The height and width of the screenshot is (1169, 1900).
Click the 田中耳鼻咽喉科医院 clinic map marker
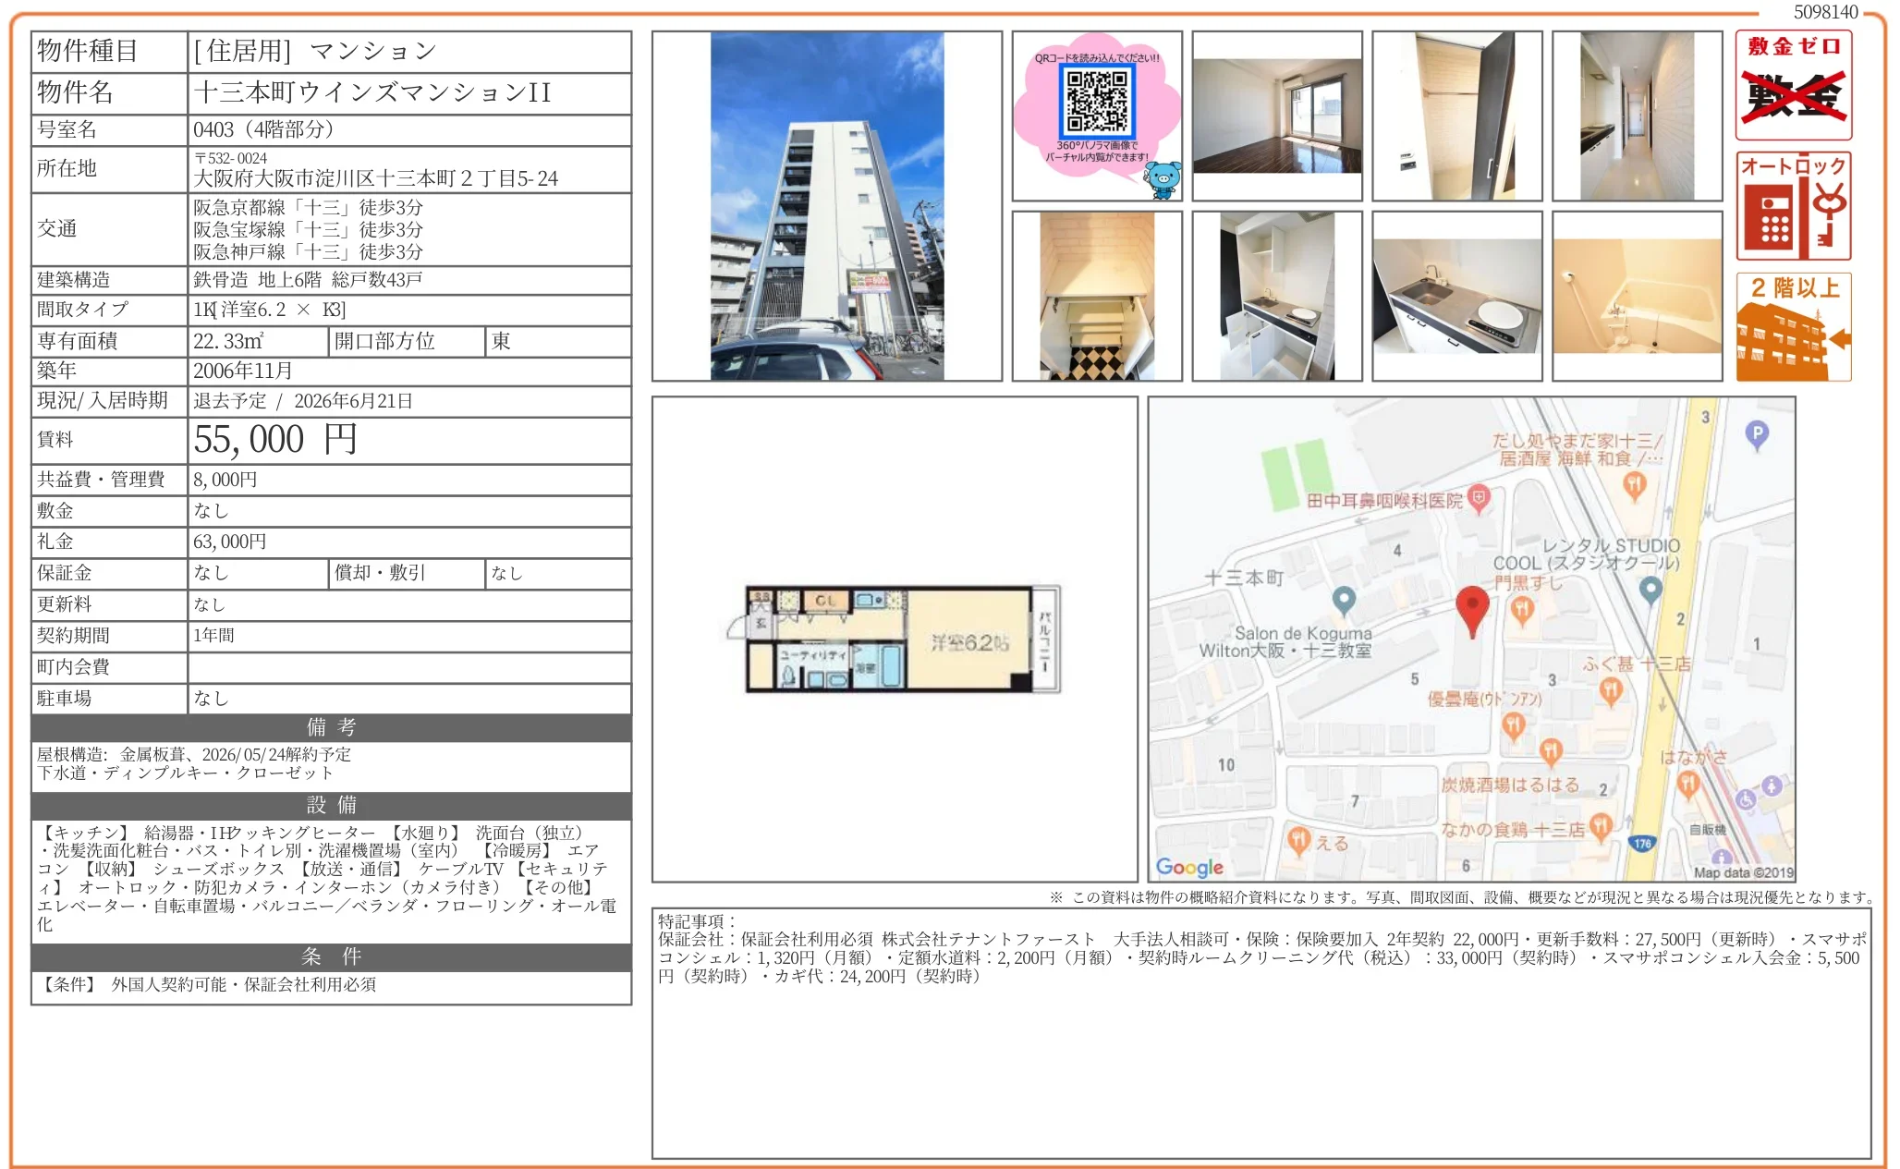click(x=1479, y=498)
